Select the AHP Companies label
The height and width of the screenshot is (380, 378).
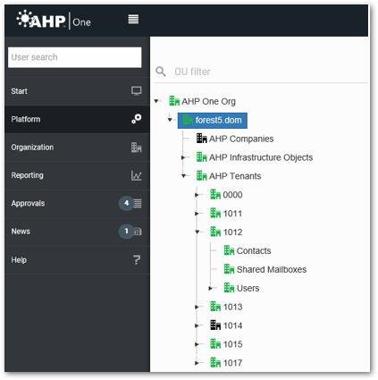(x=241, y=139)
